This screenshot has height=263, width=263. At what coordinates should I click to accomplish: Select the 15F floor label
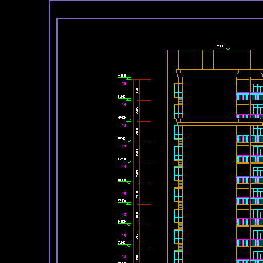(x=124, y=146)
